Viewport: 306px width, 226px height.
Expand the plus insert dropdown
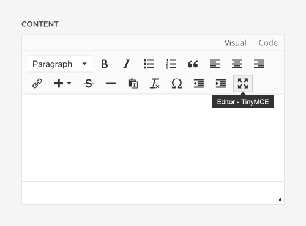point(62,84)
